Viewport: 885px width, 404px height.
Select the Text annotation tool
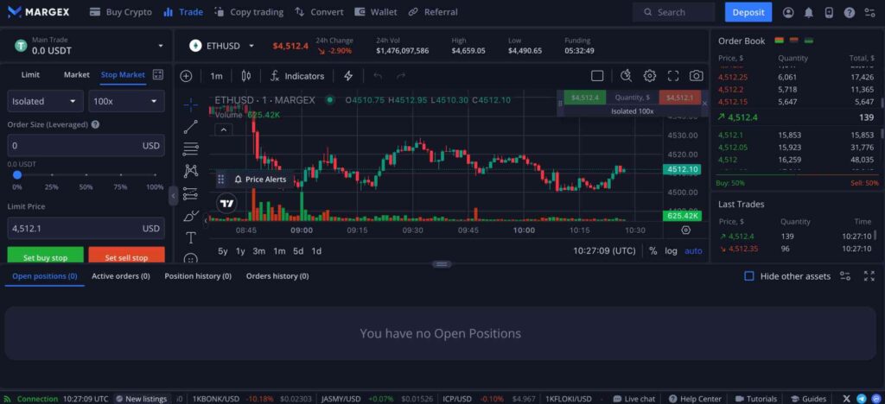(x=191, y=237)
